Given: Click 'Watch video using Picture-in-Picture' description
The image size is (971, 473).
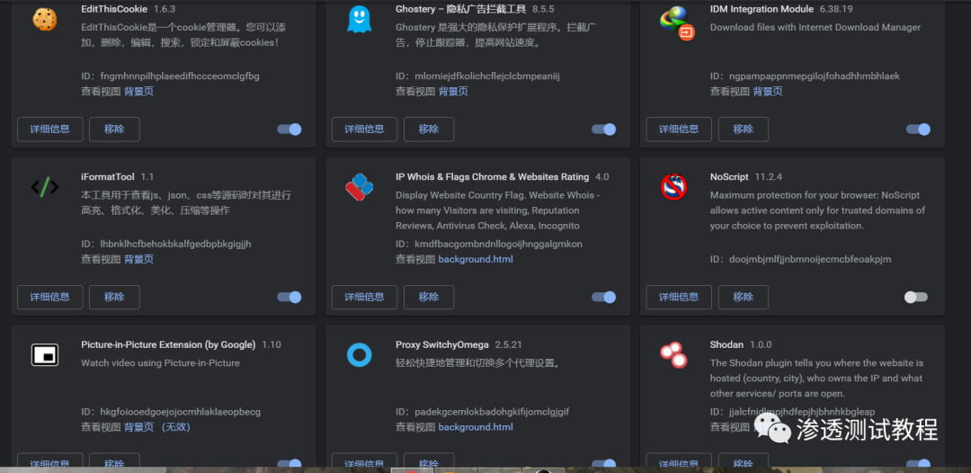Looking at the screenshot, I should (160, 362).
